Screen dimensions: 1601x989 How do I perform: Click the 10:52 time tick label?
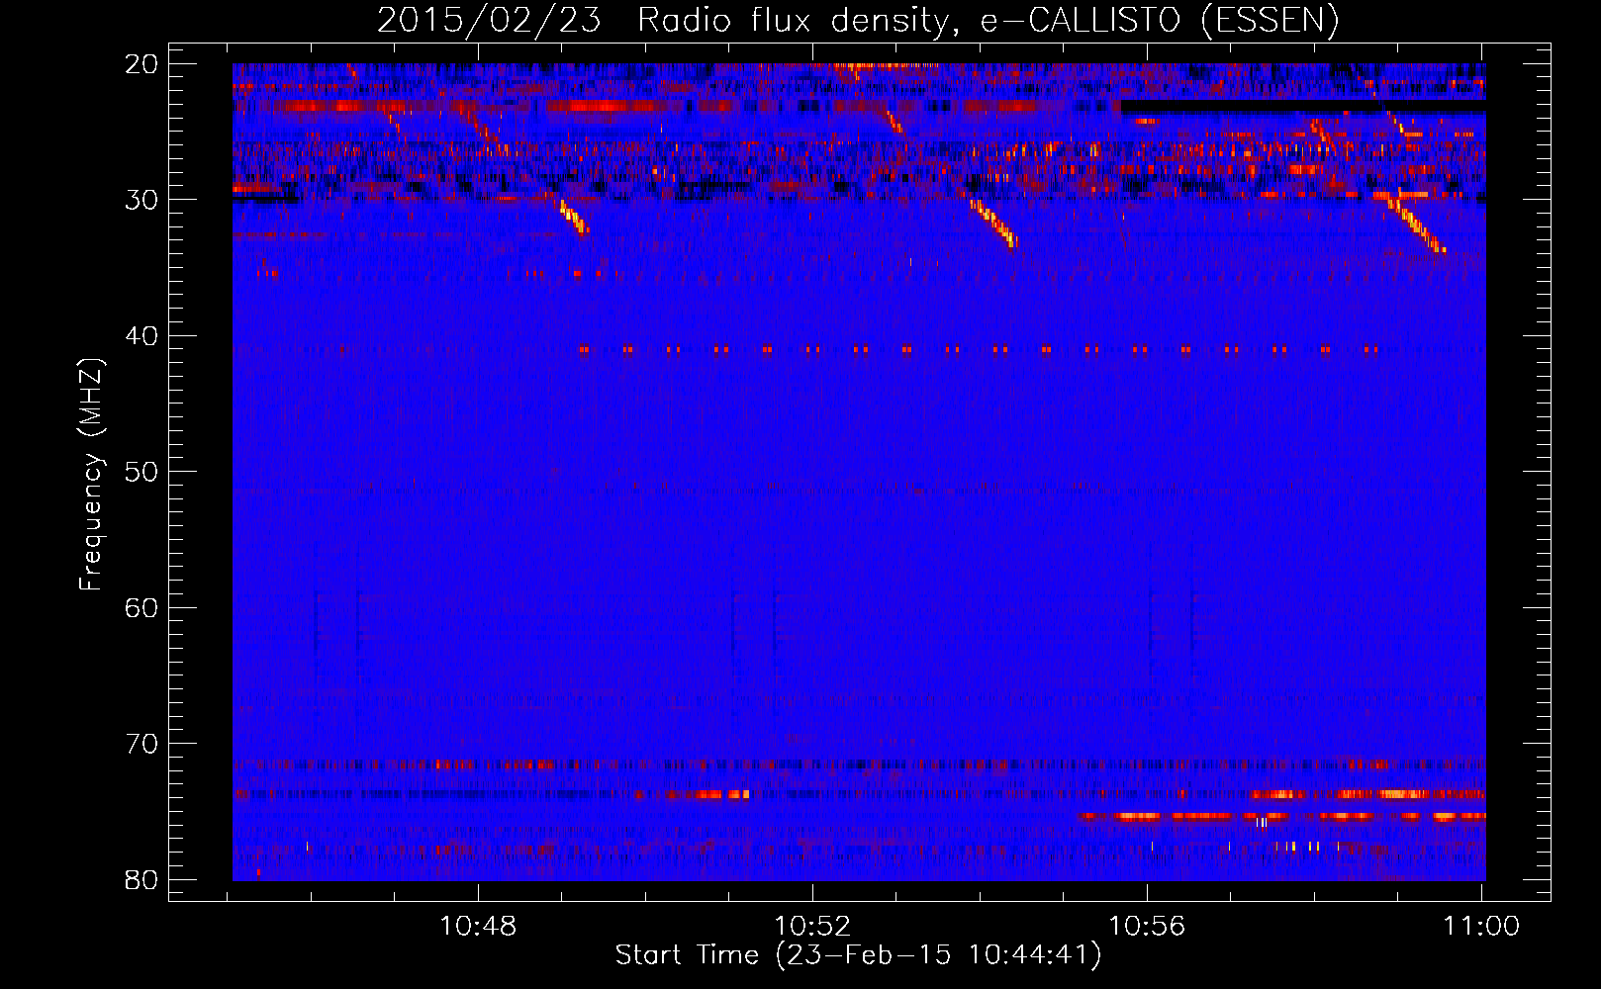812,927
